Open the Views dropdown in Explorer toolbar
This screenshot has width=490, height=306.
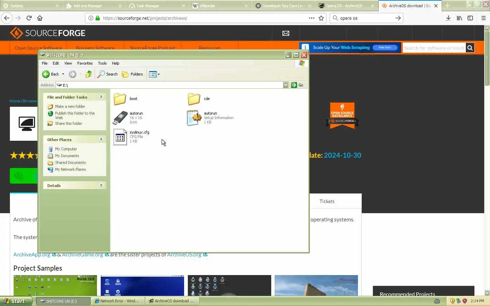(154, 74)
